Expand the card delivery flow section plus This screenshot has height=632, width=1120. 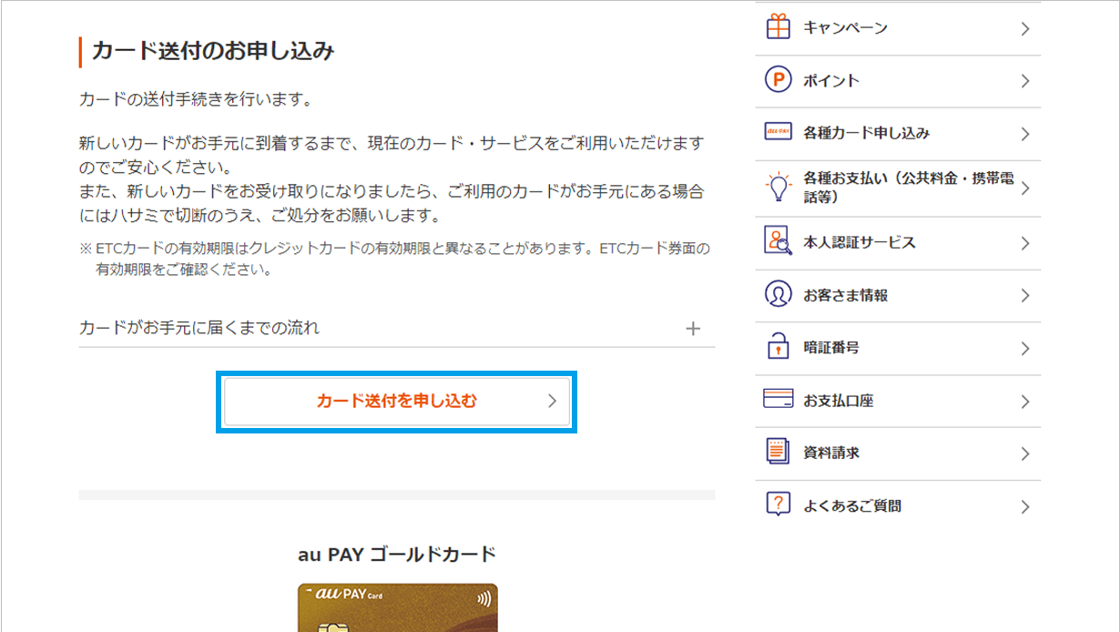pos(693,329)
